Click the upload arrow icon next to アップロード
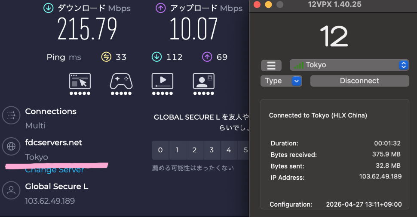 (161, 8)
